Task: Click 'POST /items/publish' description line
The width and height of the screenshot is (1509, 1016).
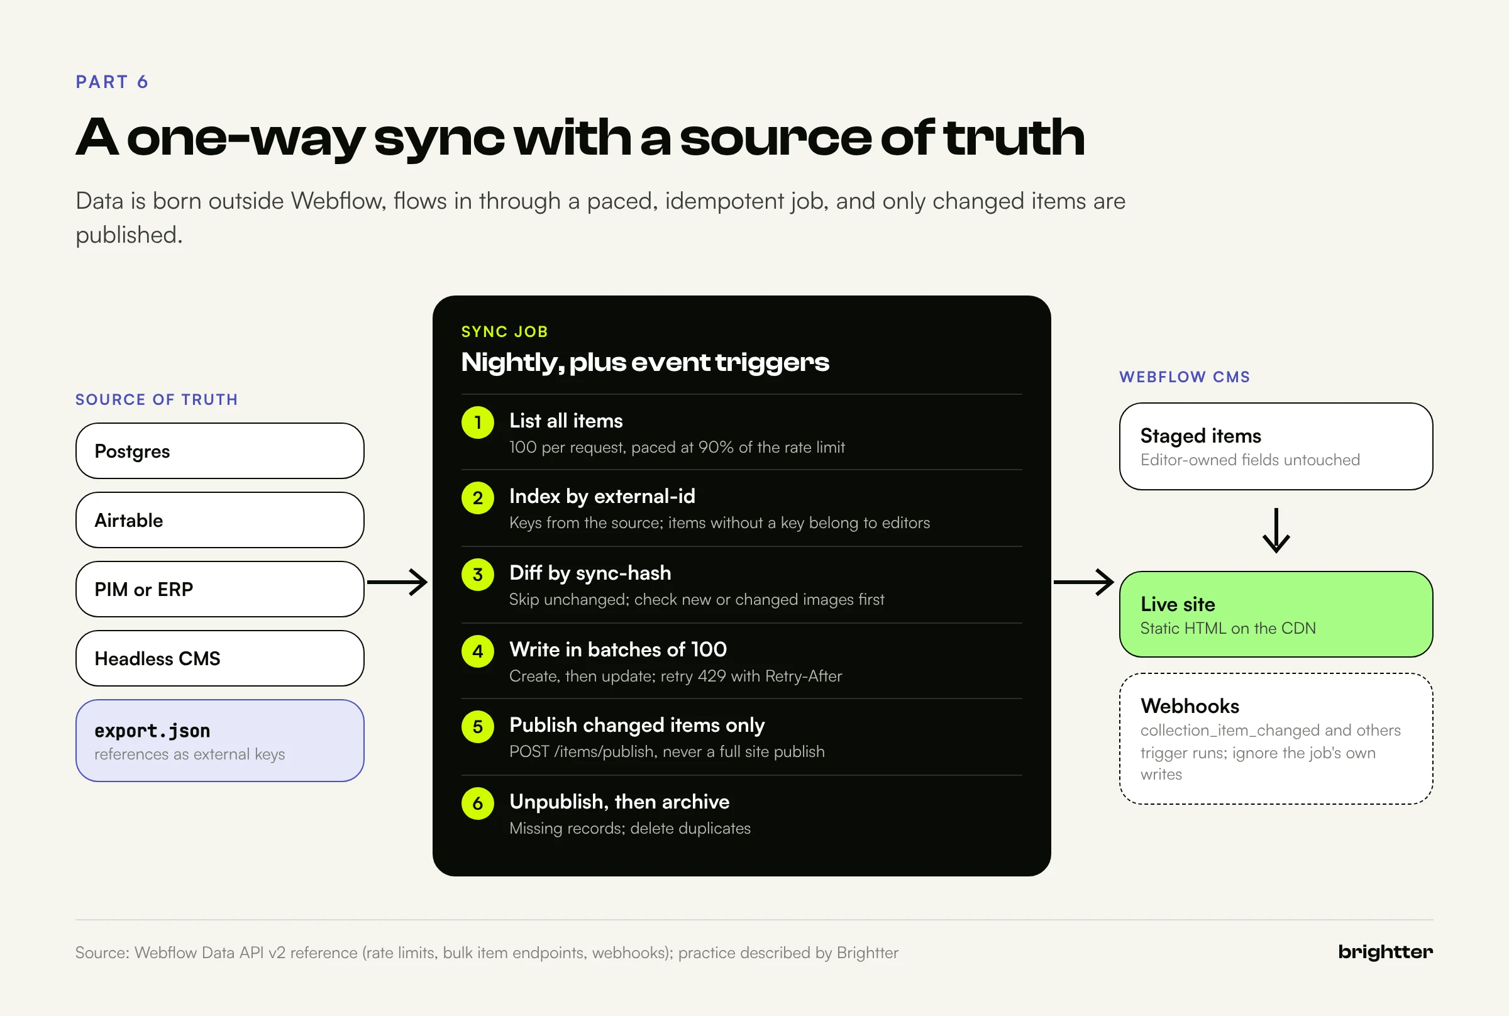Action: [x=666, y=752]
